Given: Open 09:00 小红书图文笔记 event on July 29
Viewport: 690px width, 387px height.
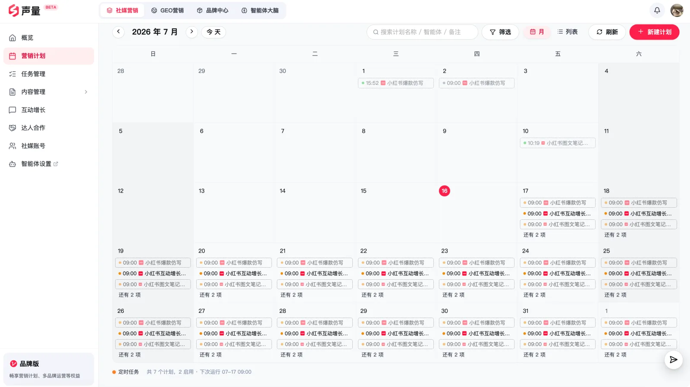Looking at the screenshot, I should tap(395, 344).
